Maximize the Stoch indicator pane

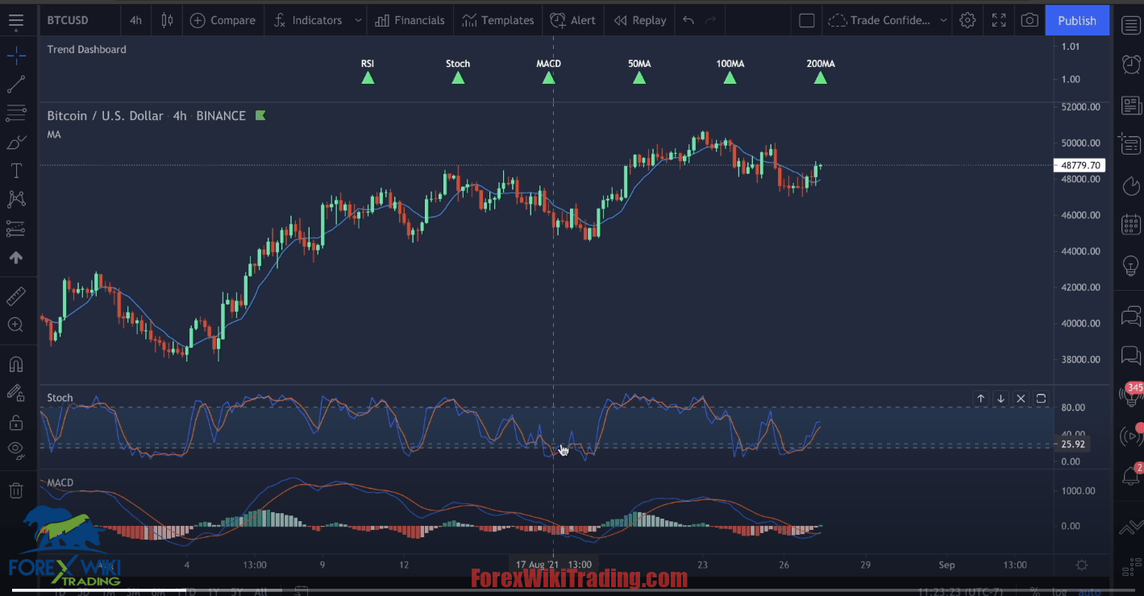[x=1041, y=398]
